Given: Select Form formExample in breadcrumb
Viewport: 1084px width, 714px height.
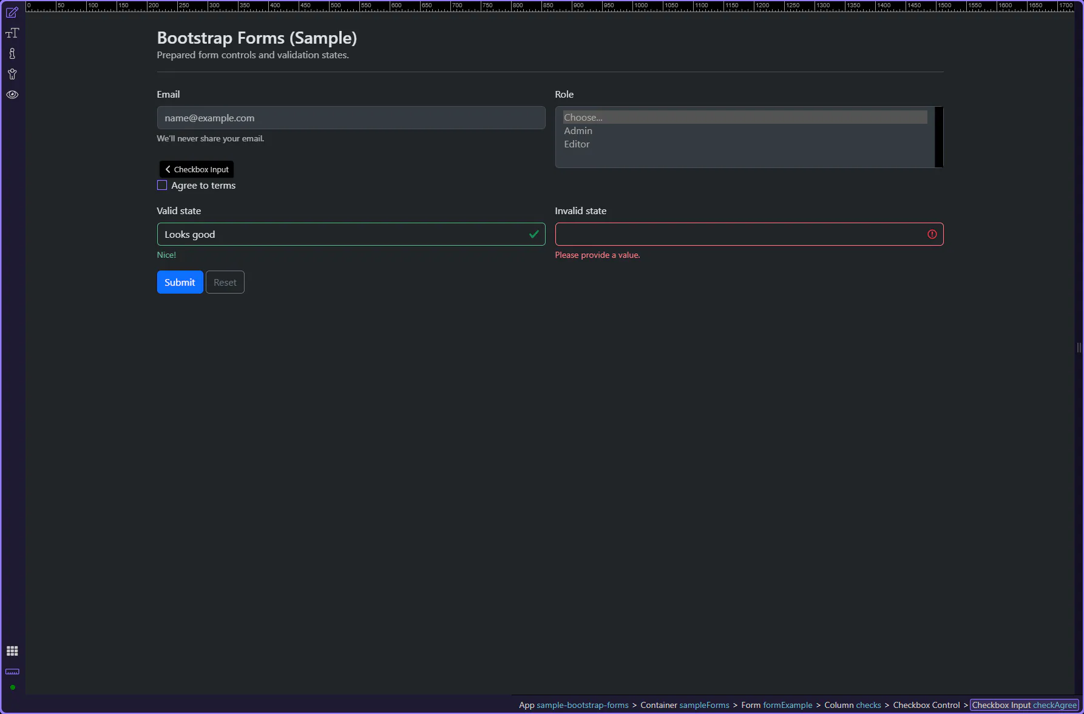Looking at the screenshot, I should pyautogui.click(x=776, y=705).
